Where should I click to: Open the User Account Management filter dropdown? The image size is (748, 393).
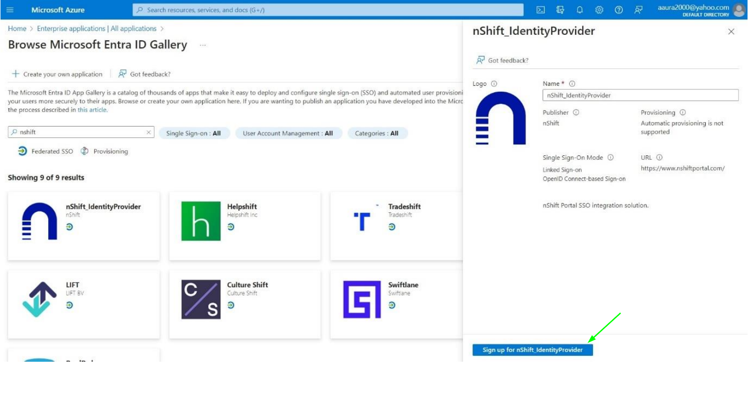(288, 133)
